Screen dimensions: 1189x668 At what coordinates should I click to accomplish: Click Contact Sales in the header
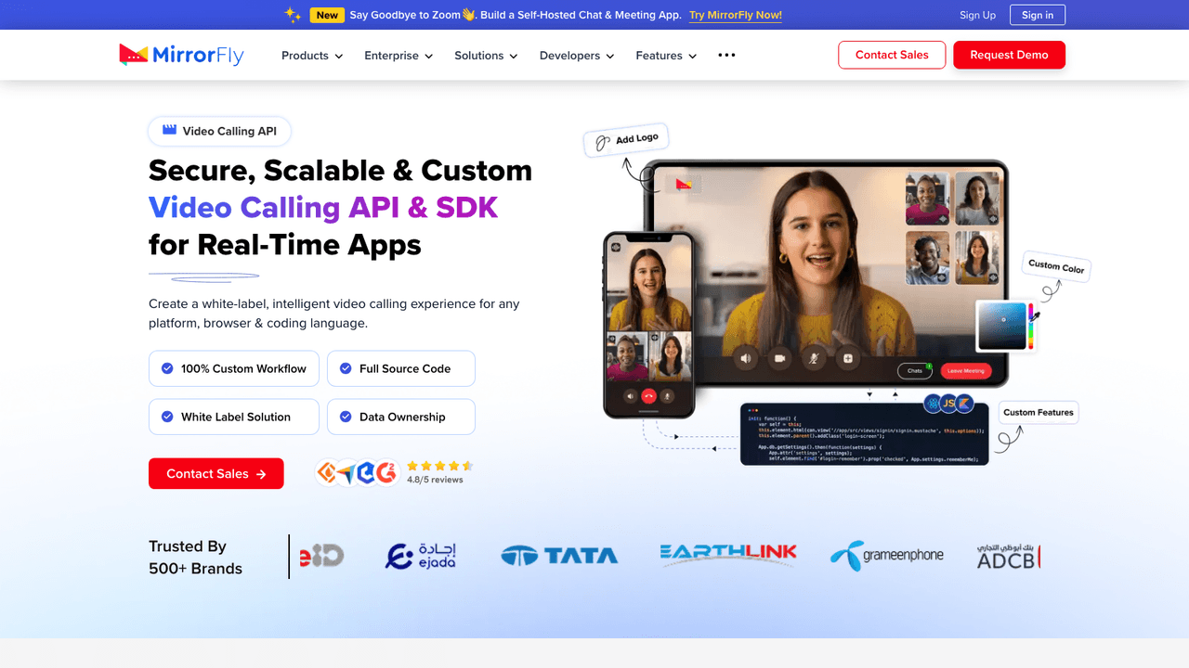coord(892,55)
